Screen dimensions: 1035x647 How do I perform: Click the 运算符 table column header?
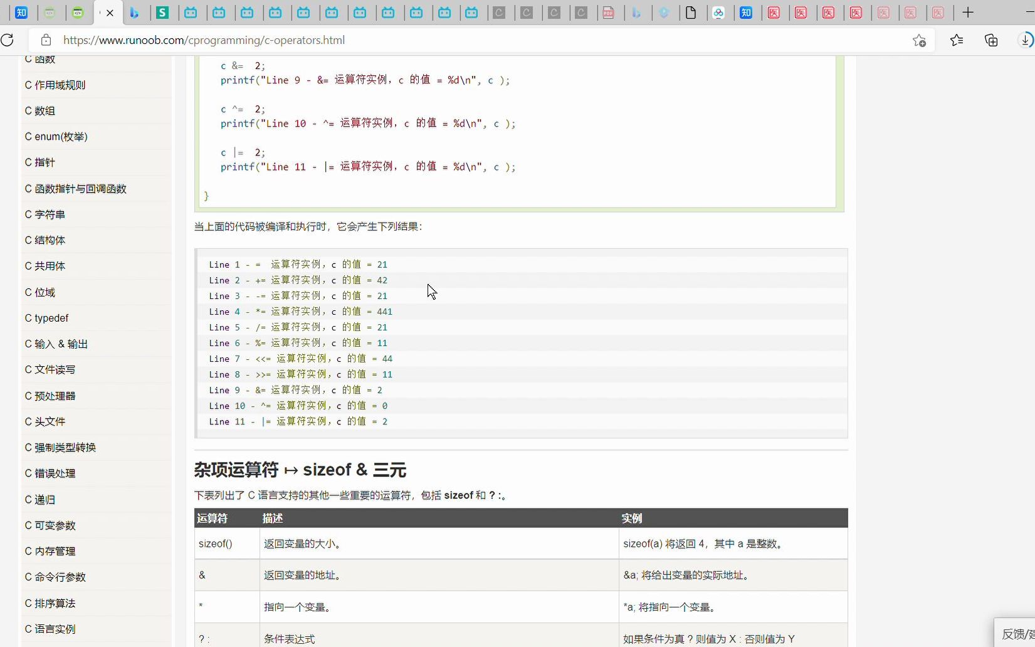coord(213,518)
